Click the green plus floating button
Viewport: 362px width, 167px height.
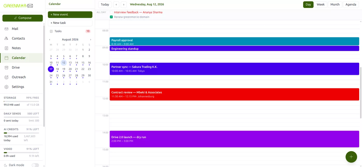pyautogui.click(x=351, y=157)
